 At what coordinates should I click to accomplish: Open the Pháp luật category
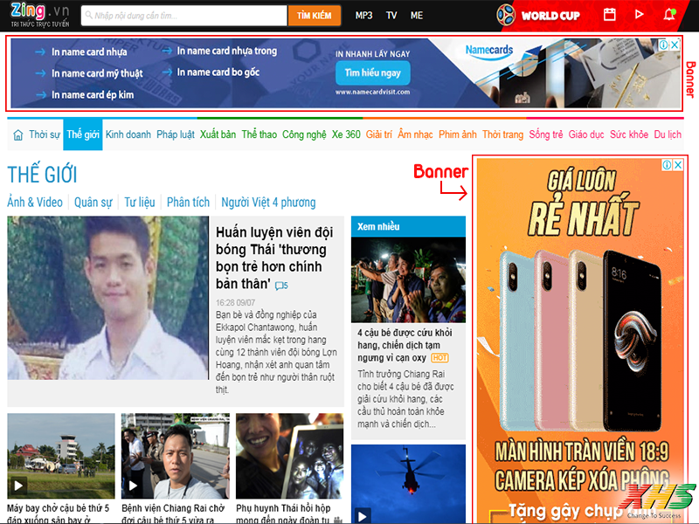pyautogui.click(x=176, y=134)
